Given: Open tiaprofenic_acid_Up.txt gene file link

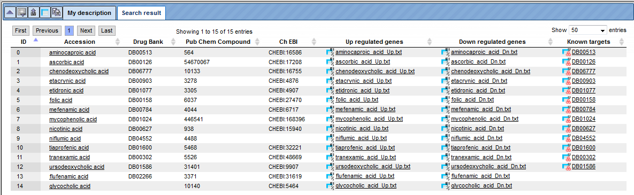Looking at the screenshot, I should (x=365, y=148).
